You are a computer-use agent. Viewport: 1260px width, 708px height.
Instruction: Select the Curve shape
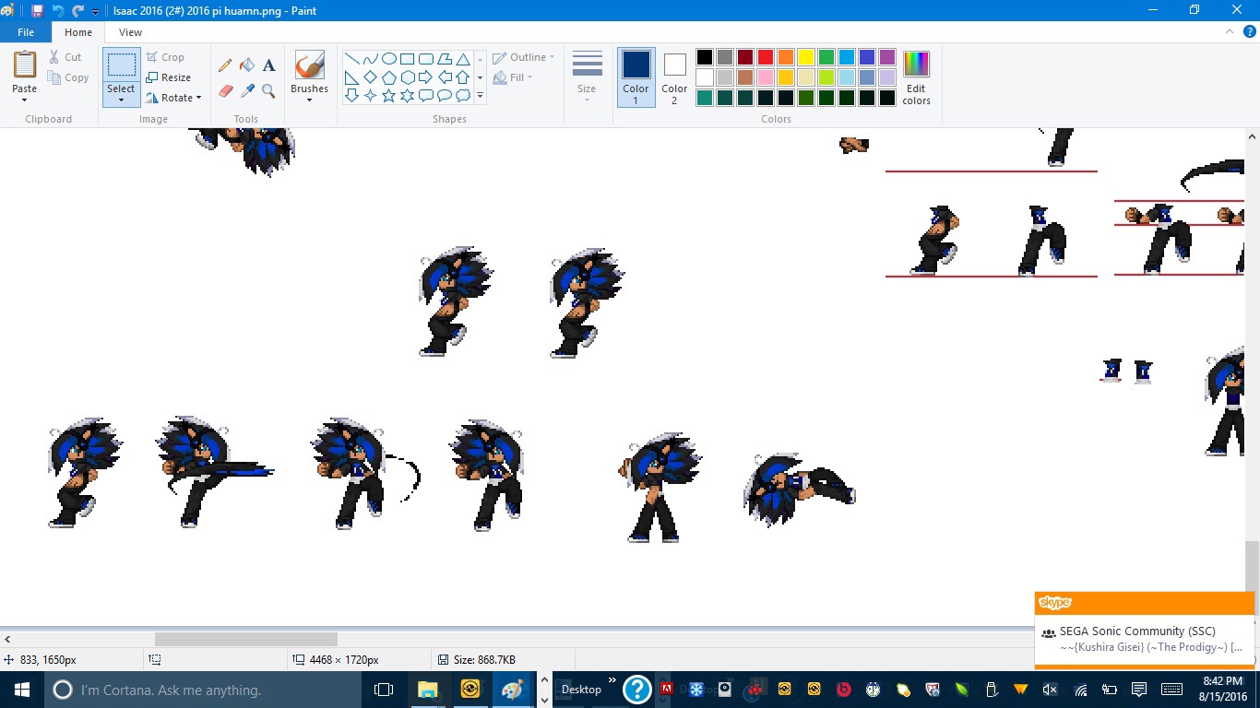pyautogui.click(x=370, y=58)
